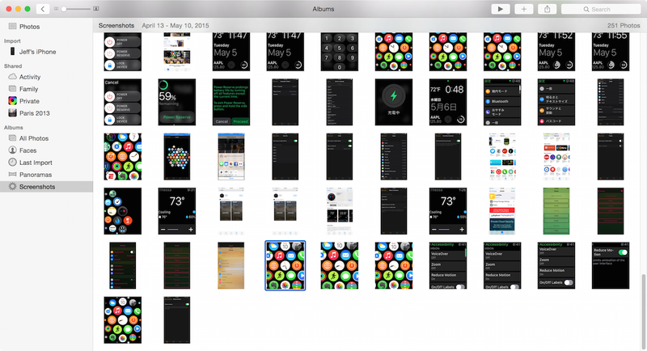Click the plus add-to button
Image resolution: width=647 pixels, height=351 pixels.
point(523,9)
